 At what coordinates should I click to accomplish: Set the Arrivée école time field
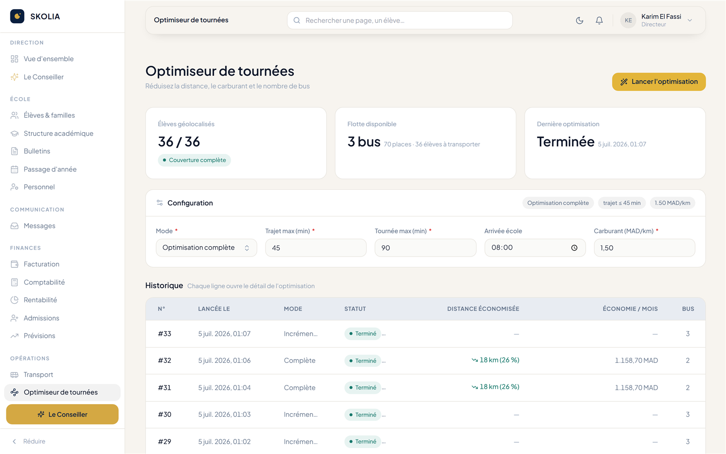tap(535, 248)
